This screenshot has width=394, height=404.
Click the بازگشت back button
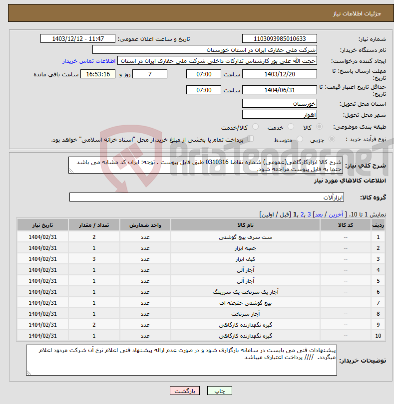[185, 391]
